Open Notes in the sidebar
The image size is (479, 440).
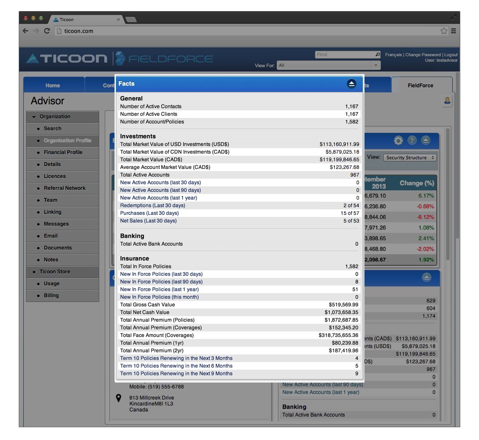tap(63, 260)
